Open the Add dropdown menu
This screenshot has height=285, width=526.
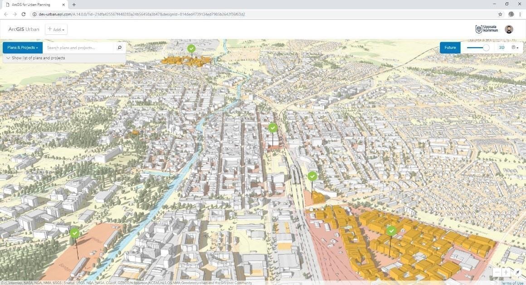pyautogui.click(x=56, y=29)
